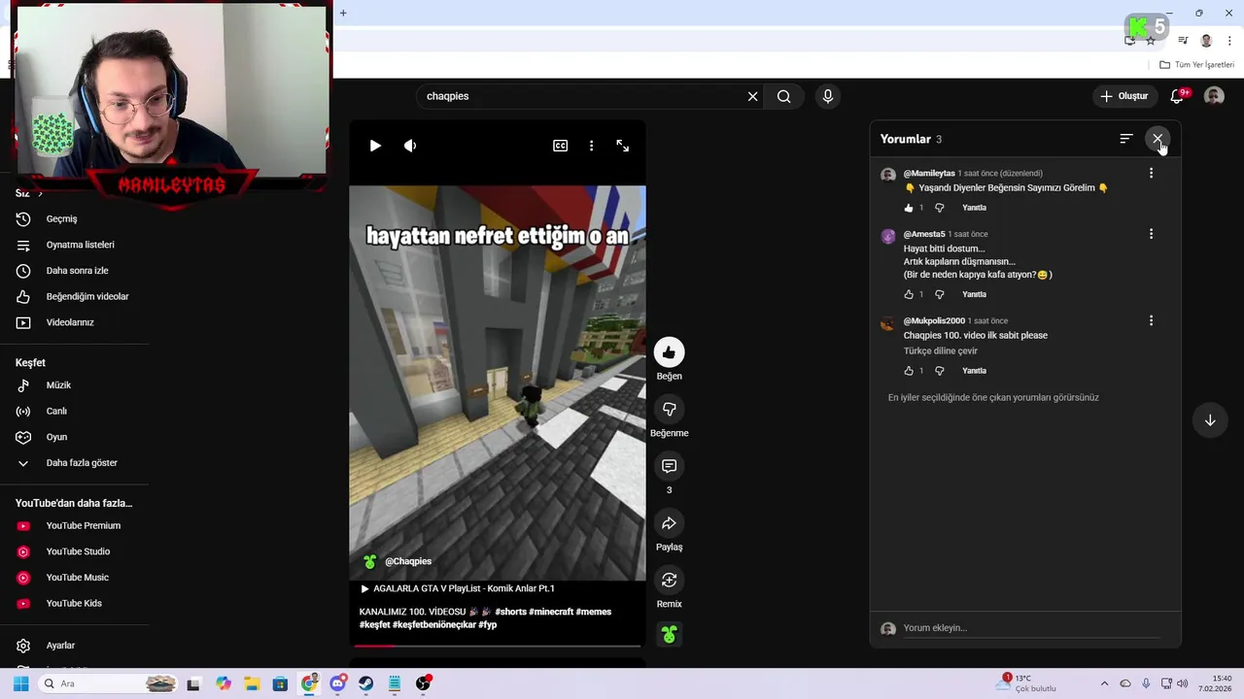Open three-dot menu on @Mukpolis2000 comment
The width and height of the screenshot is (1244, 699).
click(1151, 320)
